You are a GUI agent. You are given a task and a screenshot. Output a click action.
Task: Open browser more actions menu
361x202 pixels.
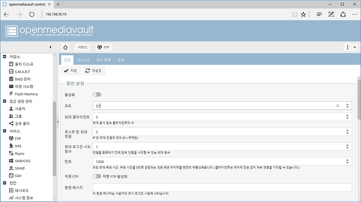pos(355,14)
